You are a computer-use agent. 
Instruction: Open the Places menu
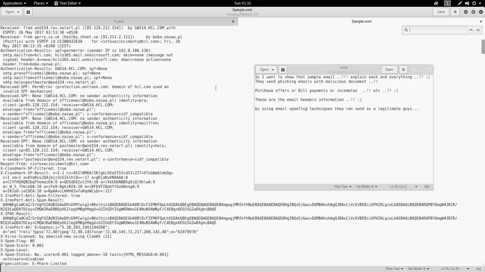pos(41,3)
